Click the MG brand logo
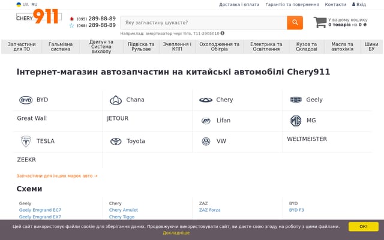Screen dimensions: 384x240 [296, 121]
